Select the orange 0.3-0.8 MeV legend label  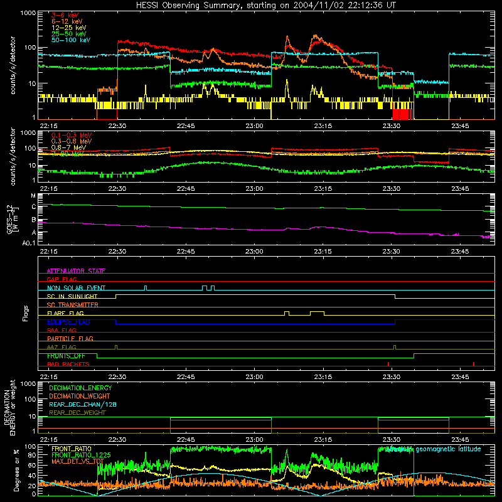pyautogui.click(x=72, y=141)
